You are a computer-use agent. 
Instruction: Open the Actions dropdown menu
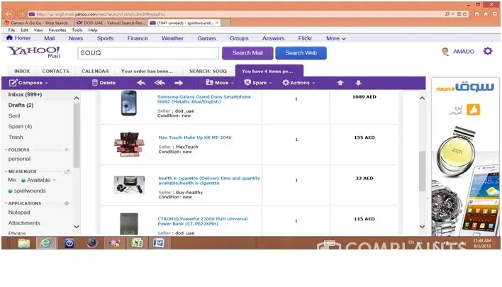pos(299,82)
